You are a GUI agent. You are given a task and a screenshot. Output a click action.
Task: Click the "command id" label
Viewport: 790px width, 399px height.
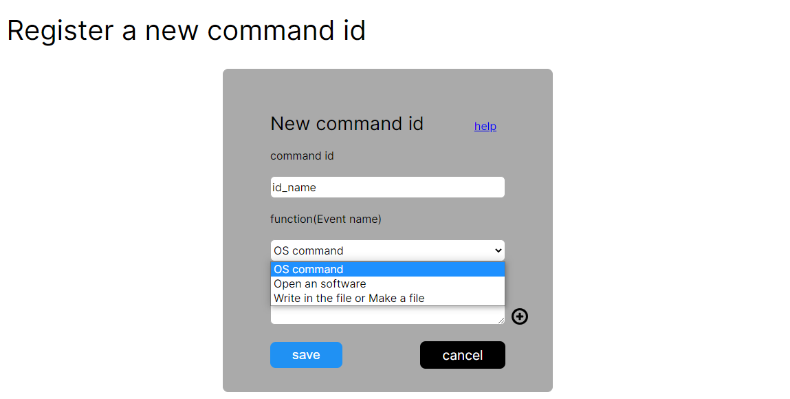[x=302, y=156]
